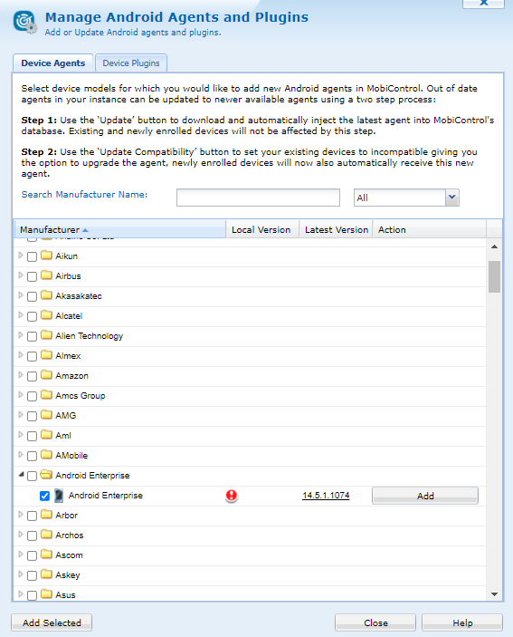
Task: Click the list scroll up arrow
Action: tap(494, 246)
